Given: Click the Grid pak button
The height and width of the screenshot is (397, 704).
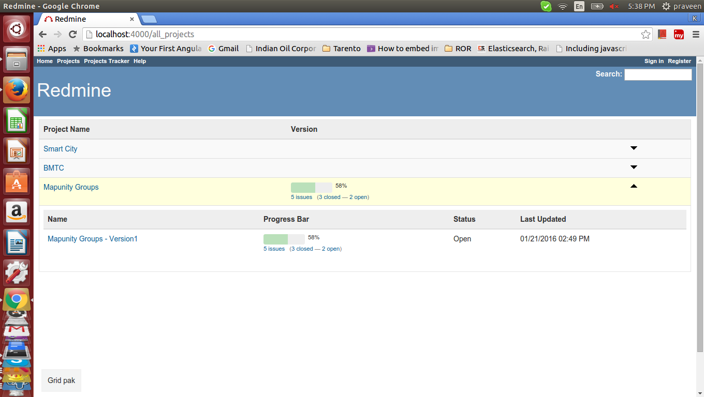Looking at the screenshot, I should 61,380.
